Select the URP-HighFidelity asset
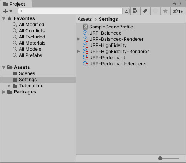The height and width of the screenshot is (163, 186). 108,45
